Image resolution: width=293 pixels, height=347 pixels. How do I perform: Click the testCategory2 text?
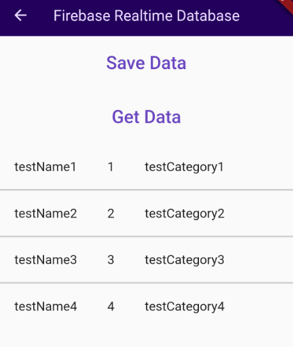click(185, 214)
